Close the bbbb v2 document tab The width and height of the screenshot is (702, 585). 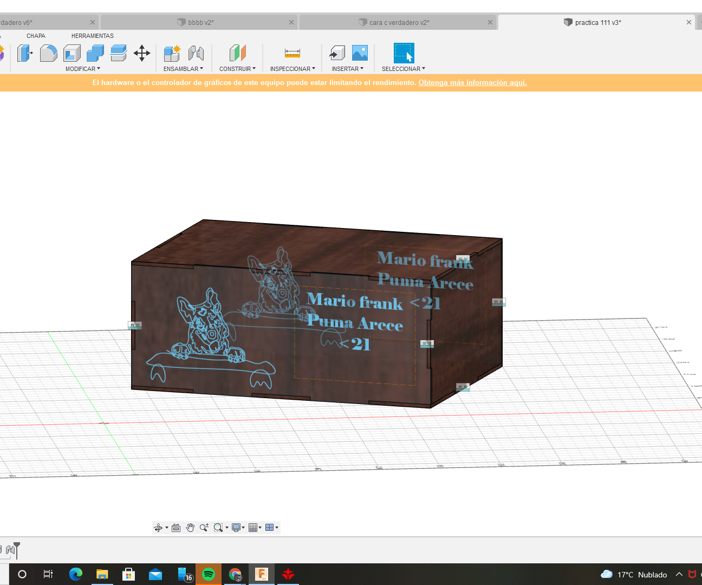pyautogui.click(x=291, y=22)
